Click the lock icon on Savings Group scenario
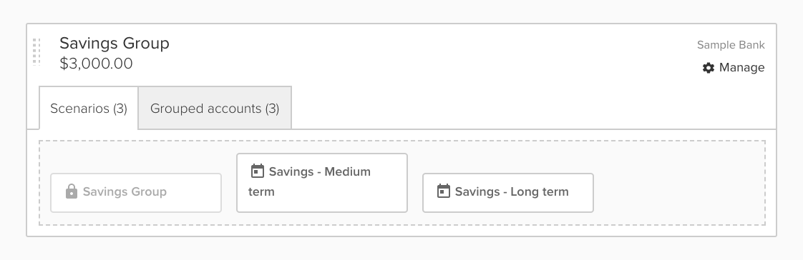The image size is (803, 260). point(72,191)
